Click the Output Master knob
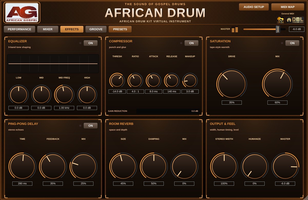This screenshot has width=308, height=200. point(285,166)
